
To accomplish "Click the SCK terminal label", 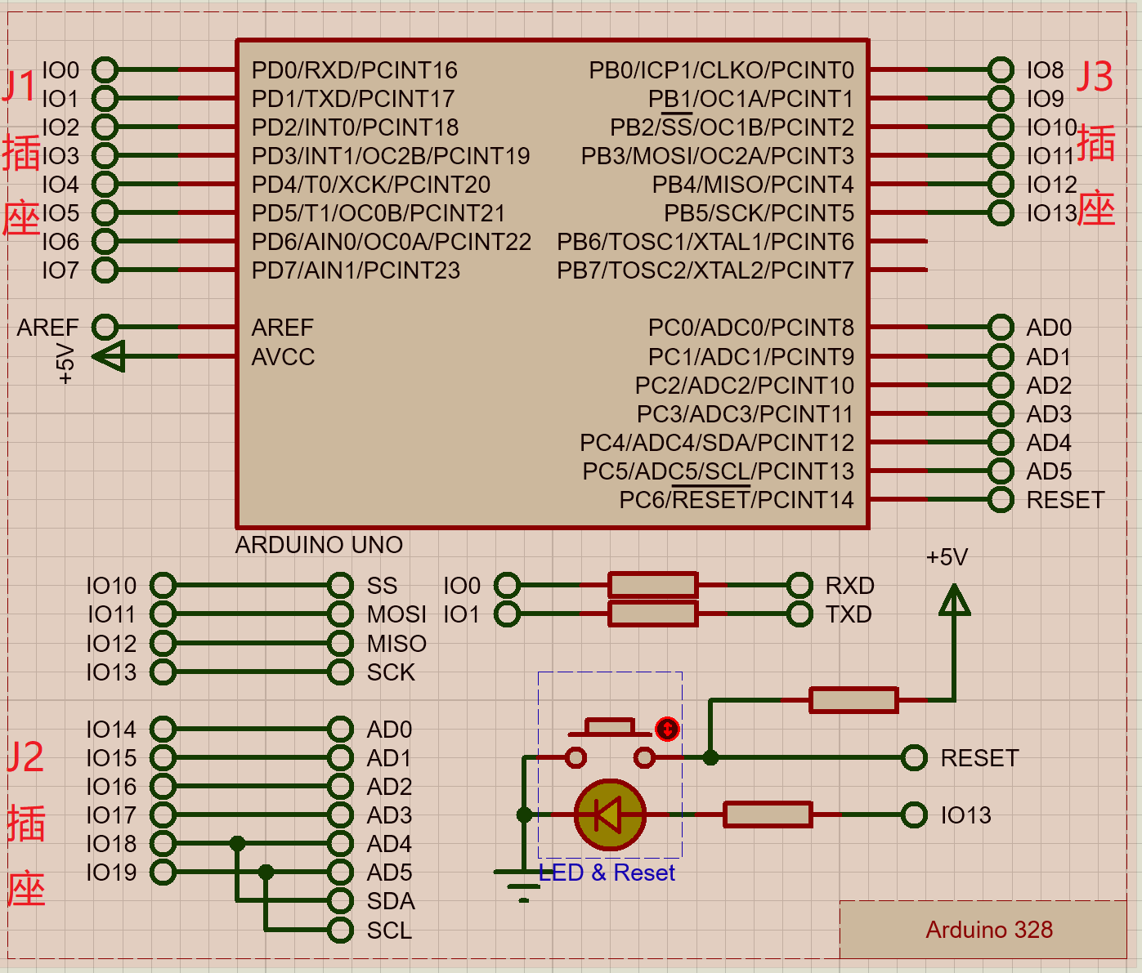I will coord(391,672).
